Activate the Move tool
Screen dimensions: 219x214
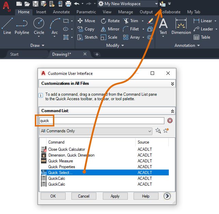pos(86,21)
